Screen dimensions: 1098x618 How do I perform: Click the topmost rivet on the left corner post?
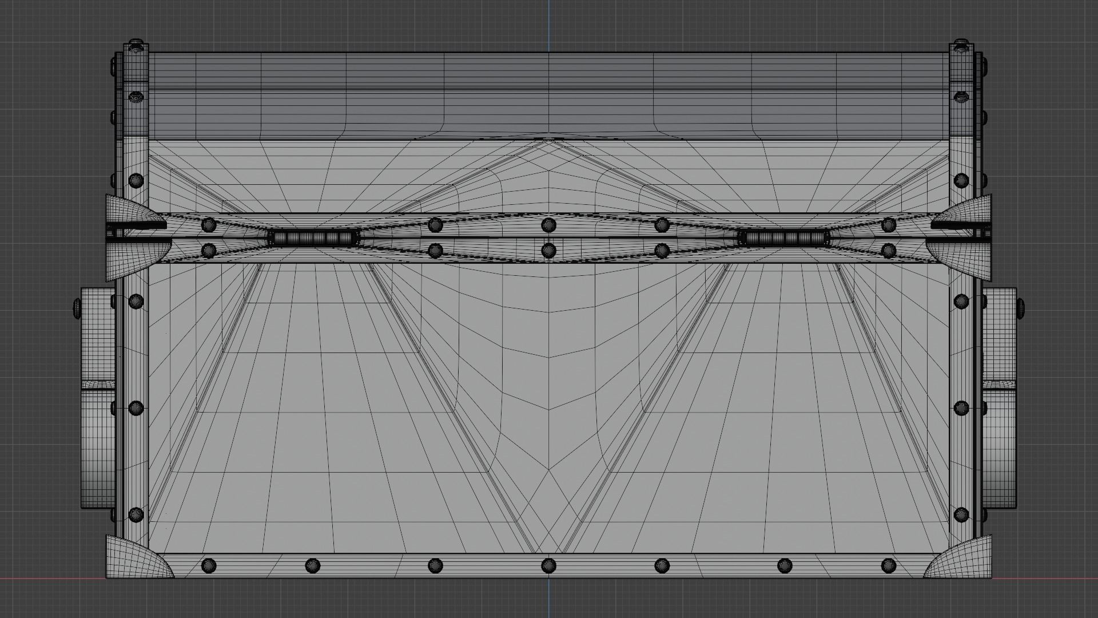pyautogui.click(x=136, y=45)
